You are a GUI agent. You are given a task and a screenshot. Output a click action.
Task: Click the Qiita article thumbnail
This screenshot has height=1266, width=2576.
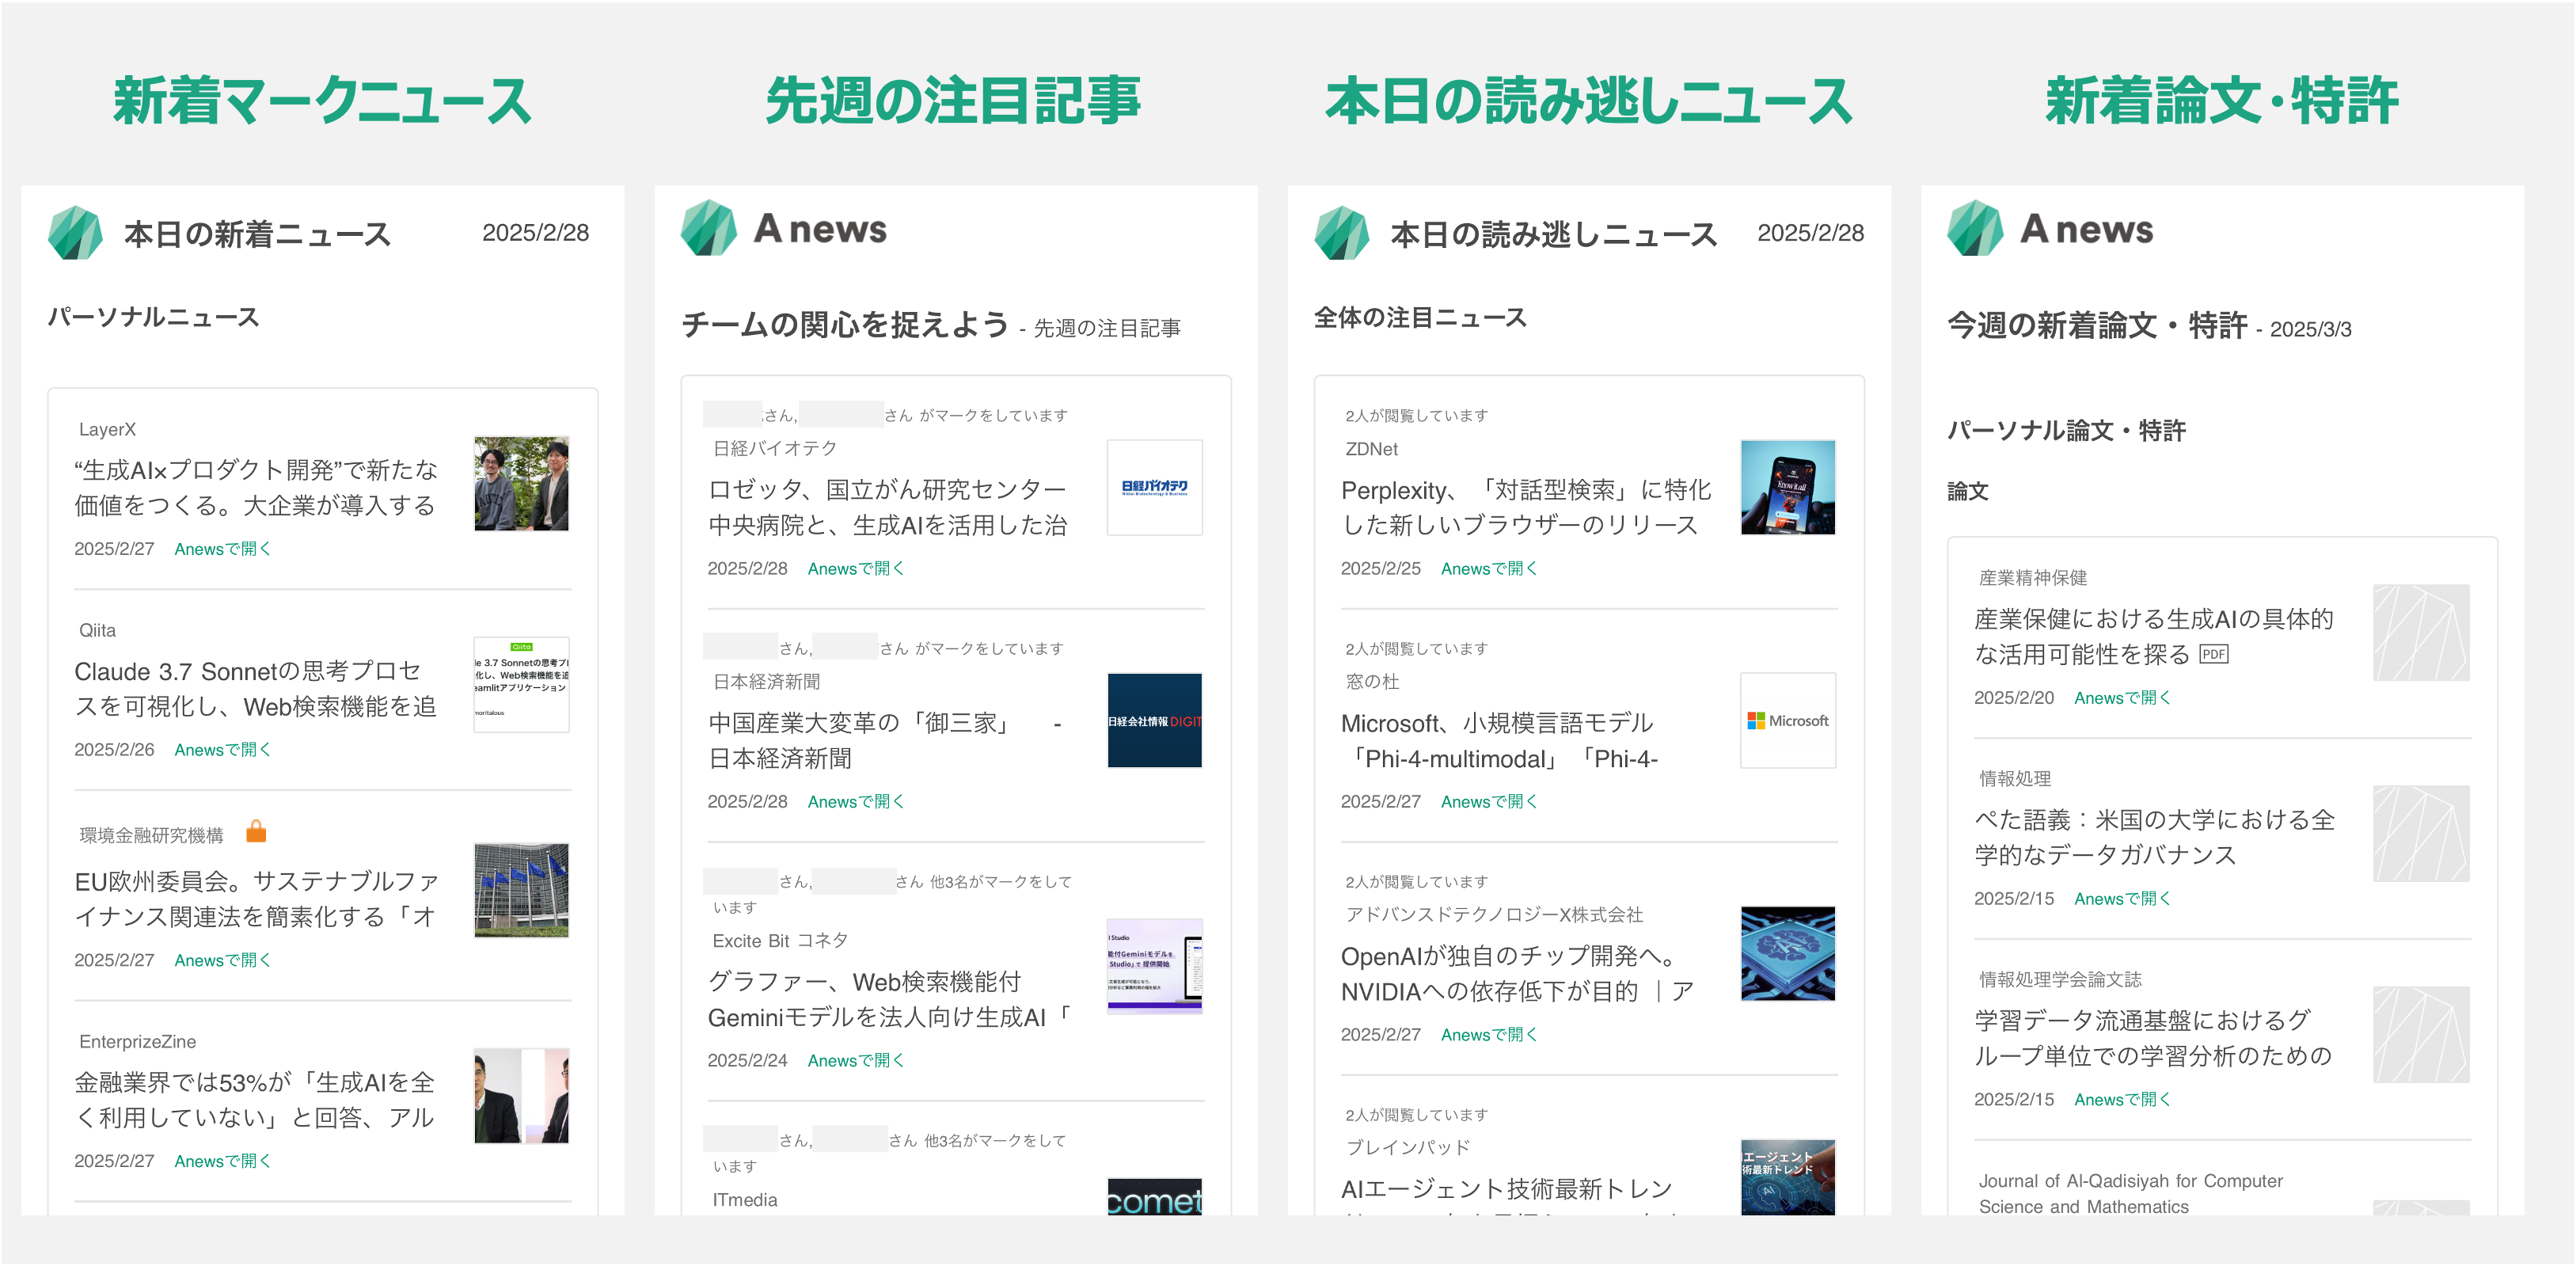(x=521, y=685)
